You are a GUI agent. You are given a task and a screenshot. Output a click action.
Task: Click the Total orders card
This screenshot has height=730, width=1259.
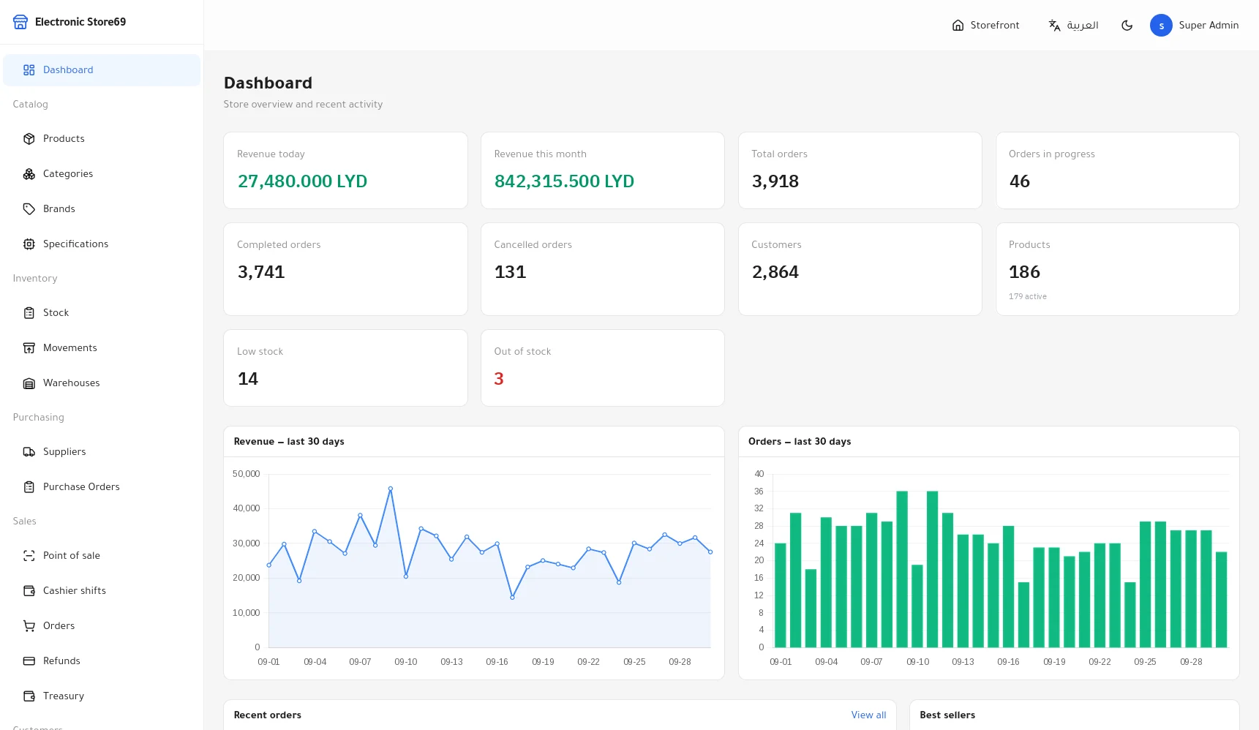point(860,170)
